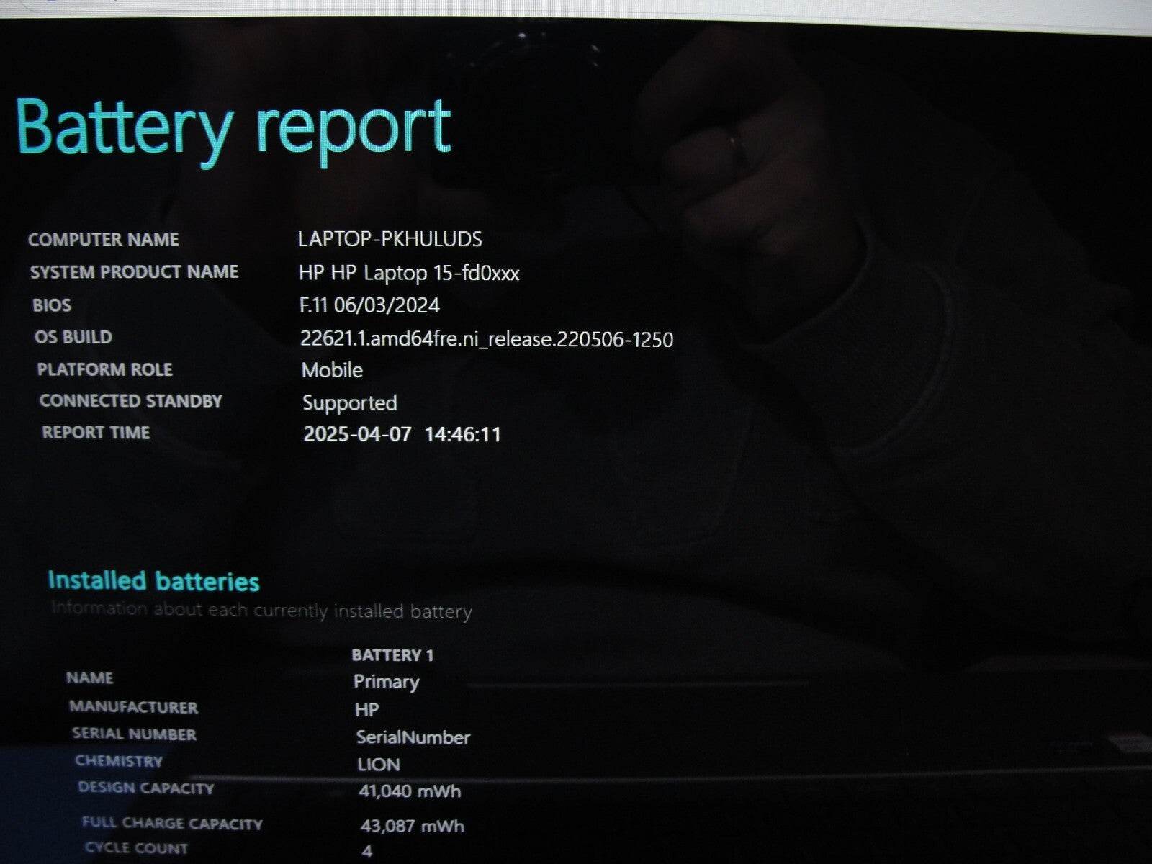
Task: Click the OS BUILD label
Action: [73, 337]
